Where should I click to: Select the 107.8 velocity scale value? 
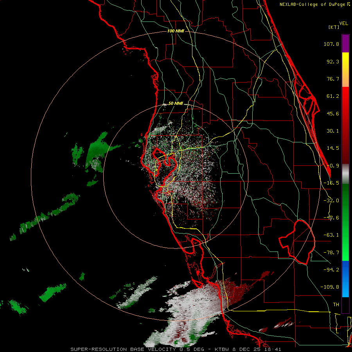[331, 44]
